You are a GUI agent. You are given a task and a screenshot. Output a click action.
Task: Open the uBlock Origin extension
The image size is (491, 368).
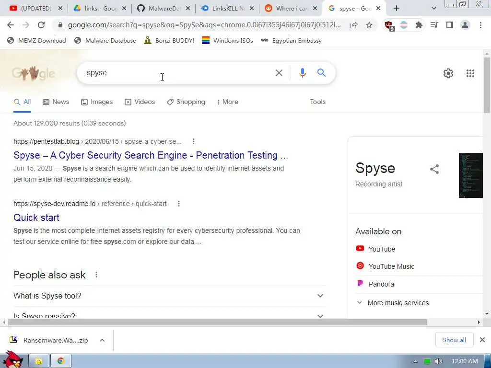click(389, 25)
